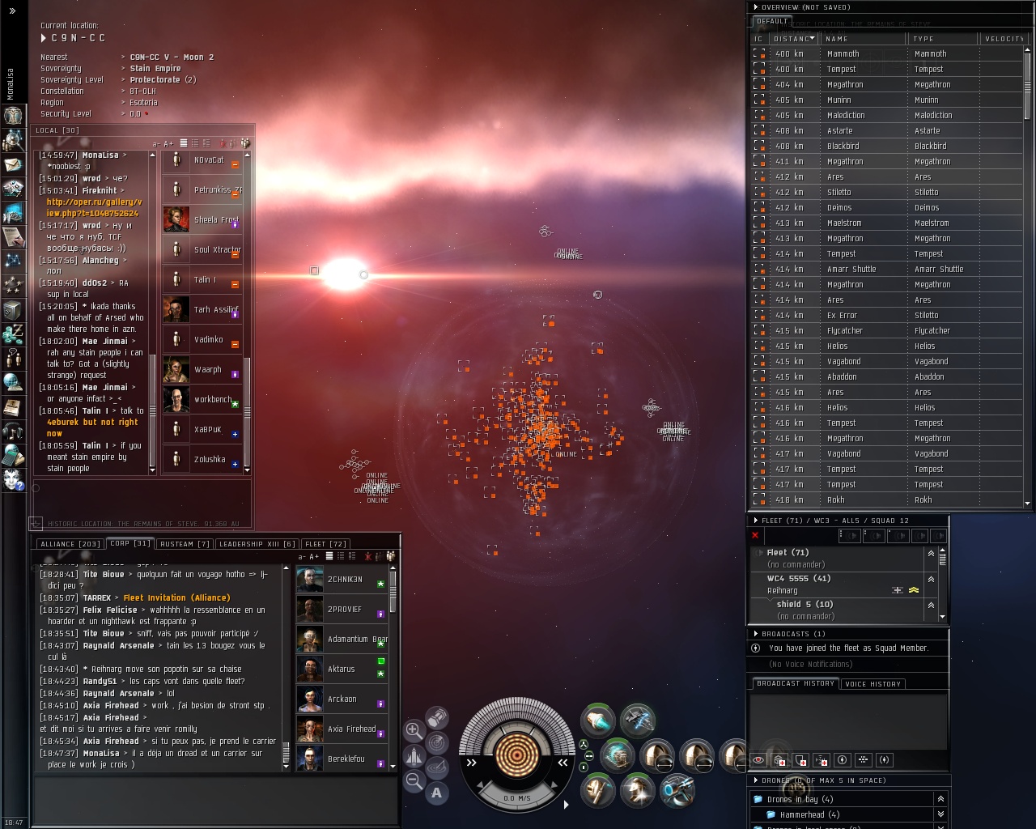Sort overview by the Name column
Image resolution: width=1036 pixels, height=829 pixels.
coord(863,39)
